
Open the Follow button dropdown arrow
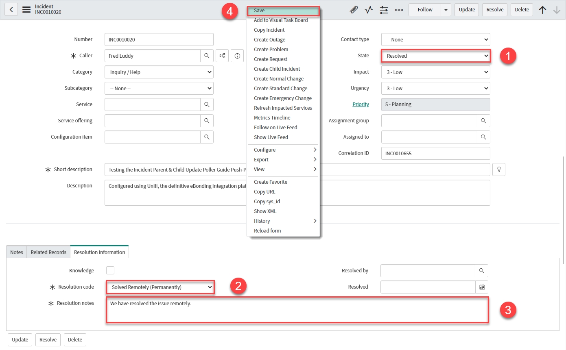coord(446,10)
